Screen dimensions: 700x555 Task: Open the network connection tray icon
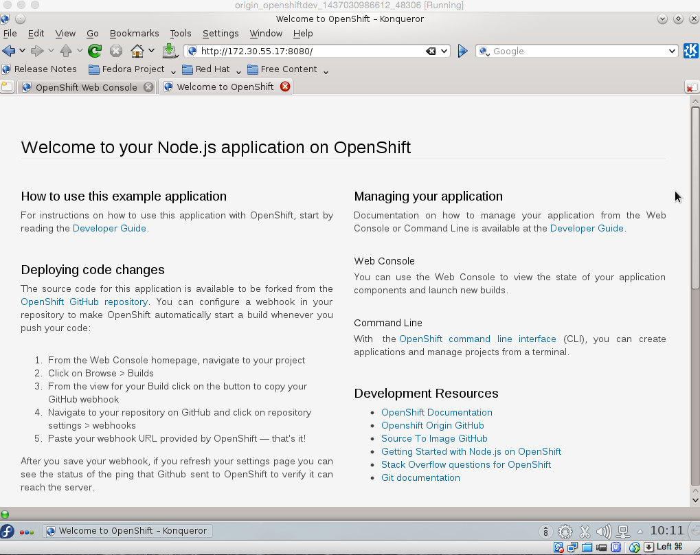click(x=623, y=532)
